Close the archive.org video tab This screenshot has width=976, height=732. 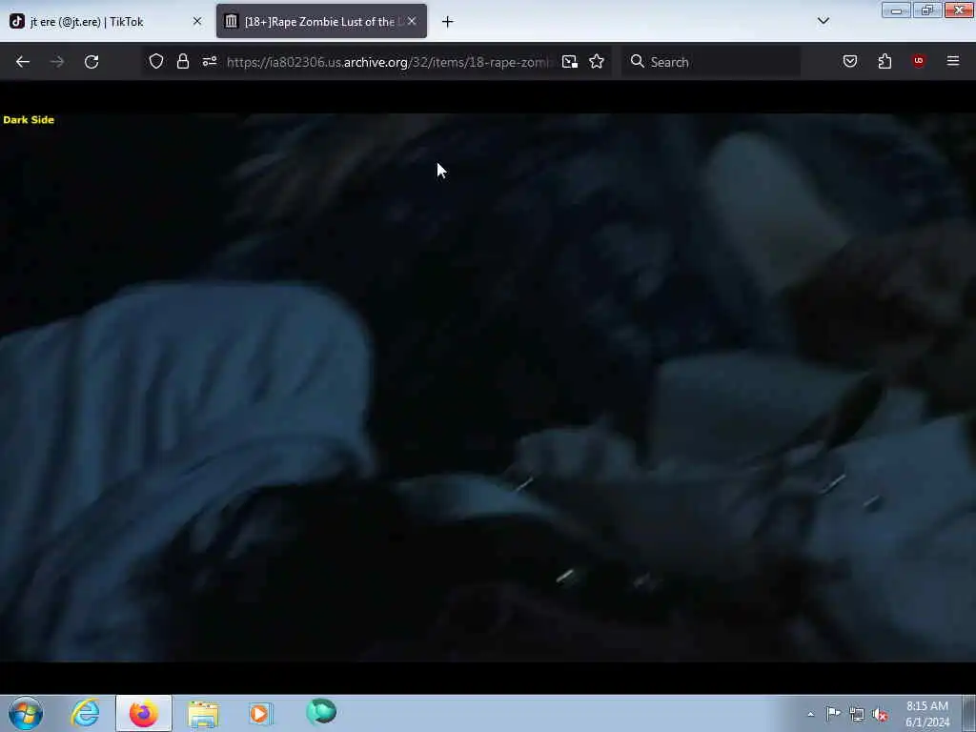point(412,21)
